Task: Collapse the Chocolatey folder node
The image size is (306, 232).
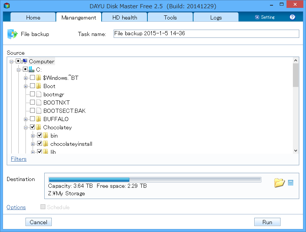Action: click(25, 127)
